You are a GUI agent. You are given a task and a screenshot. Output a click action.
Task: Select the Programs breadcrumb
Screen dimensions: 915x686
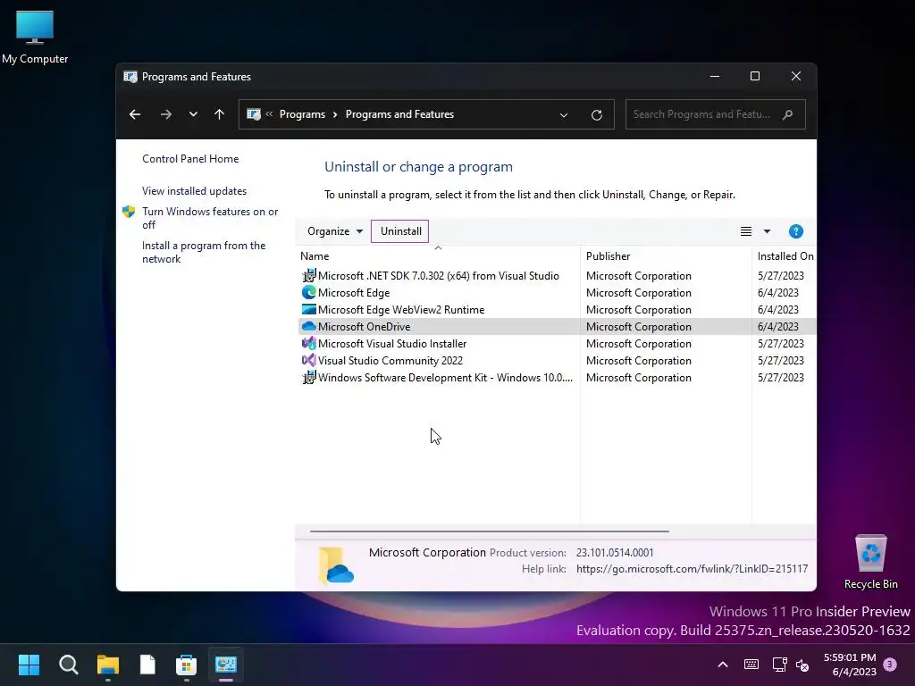[302, 114]
